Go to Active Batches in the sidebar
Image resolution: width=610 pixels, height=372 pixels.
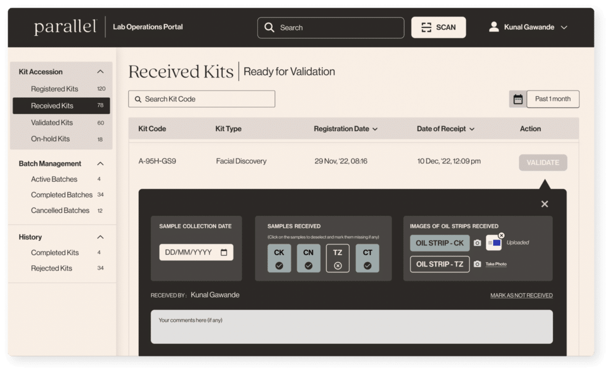54,179
